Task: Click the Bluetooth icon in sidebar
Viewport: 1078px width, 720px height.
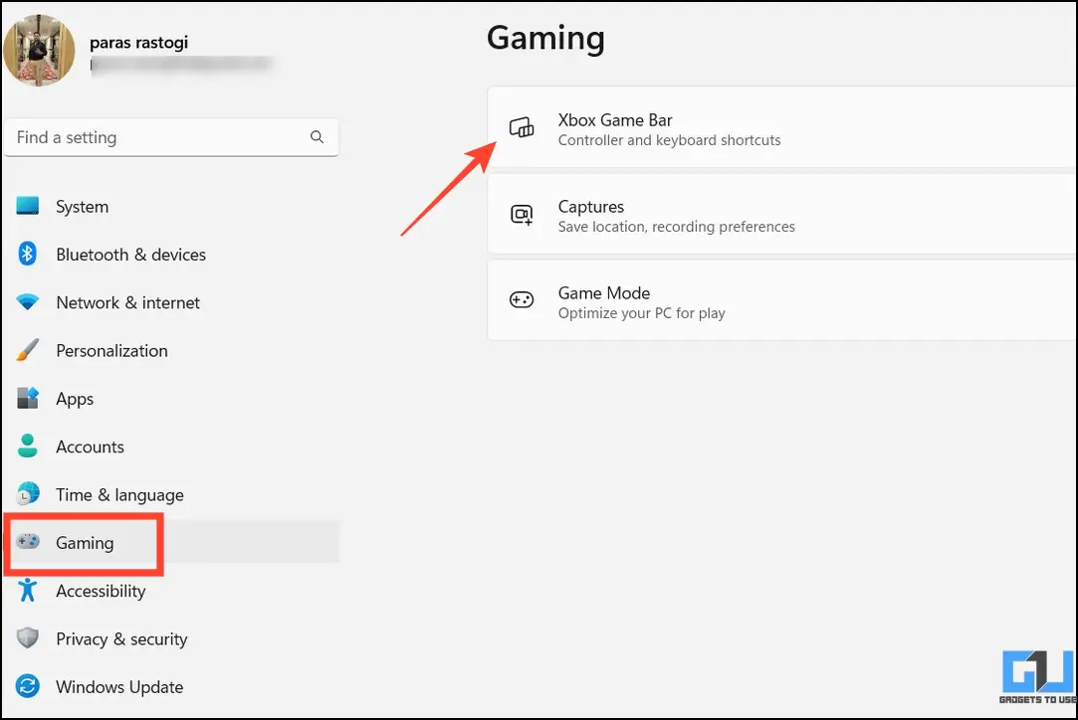Action: [x=28, y=255]
